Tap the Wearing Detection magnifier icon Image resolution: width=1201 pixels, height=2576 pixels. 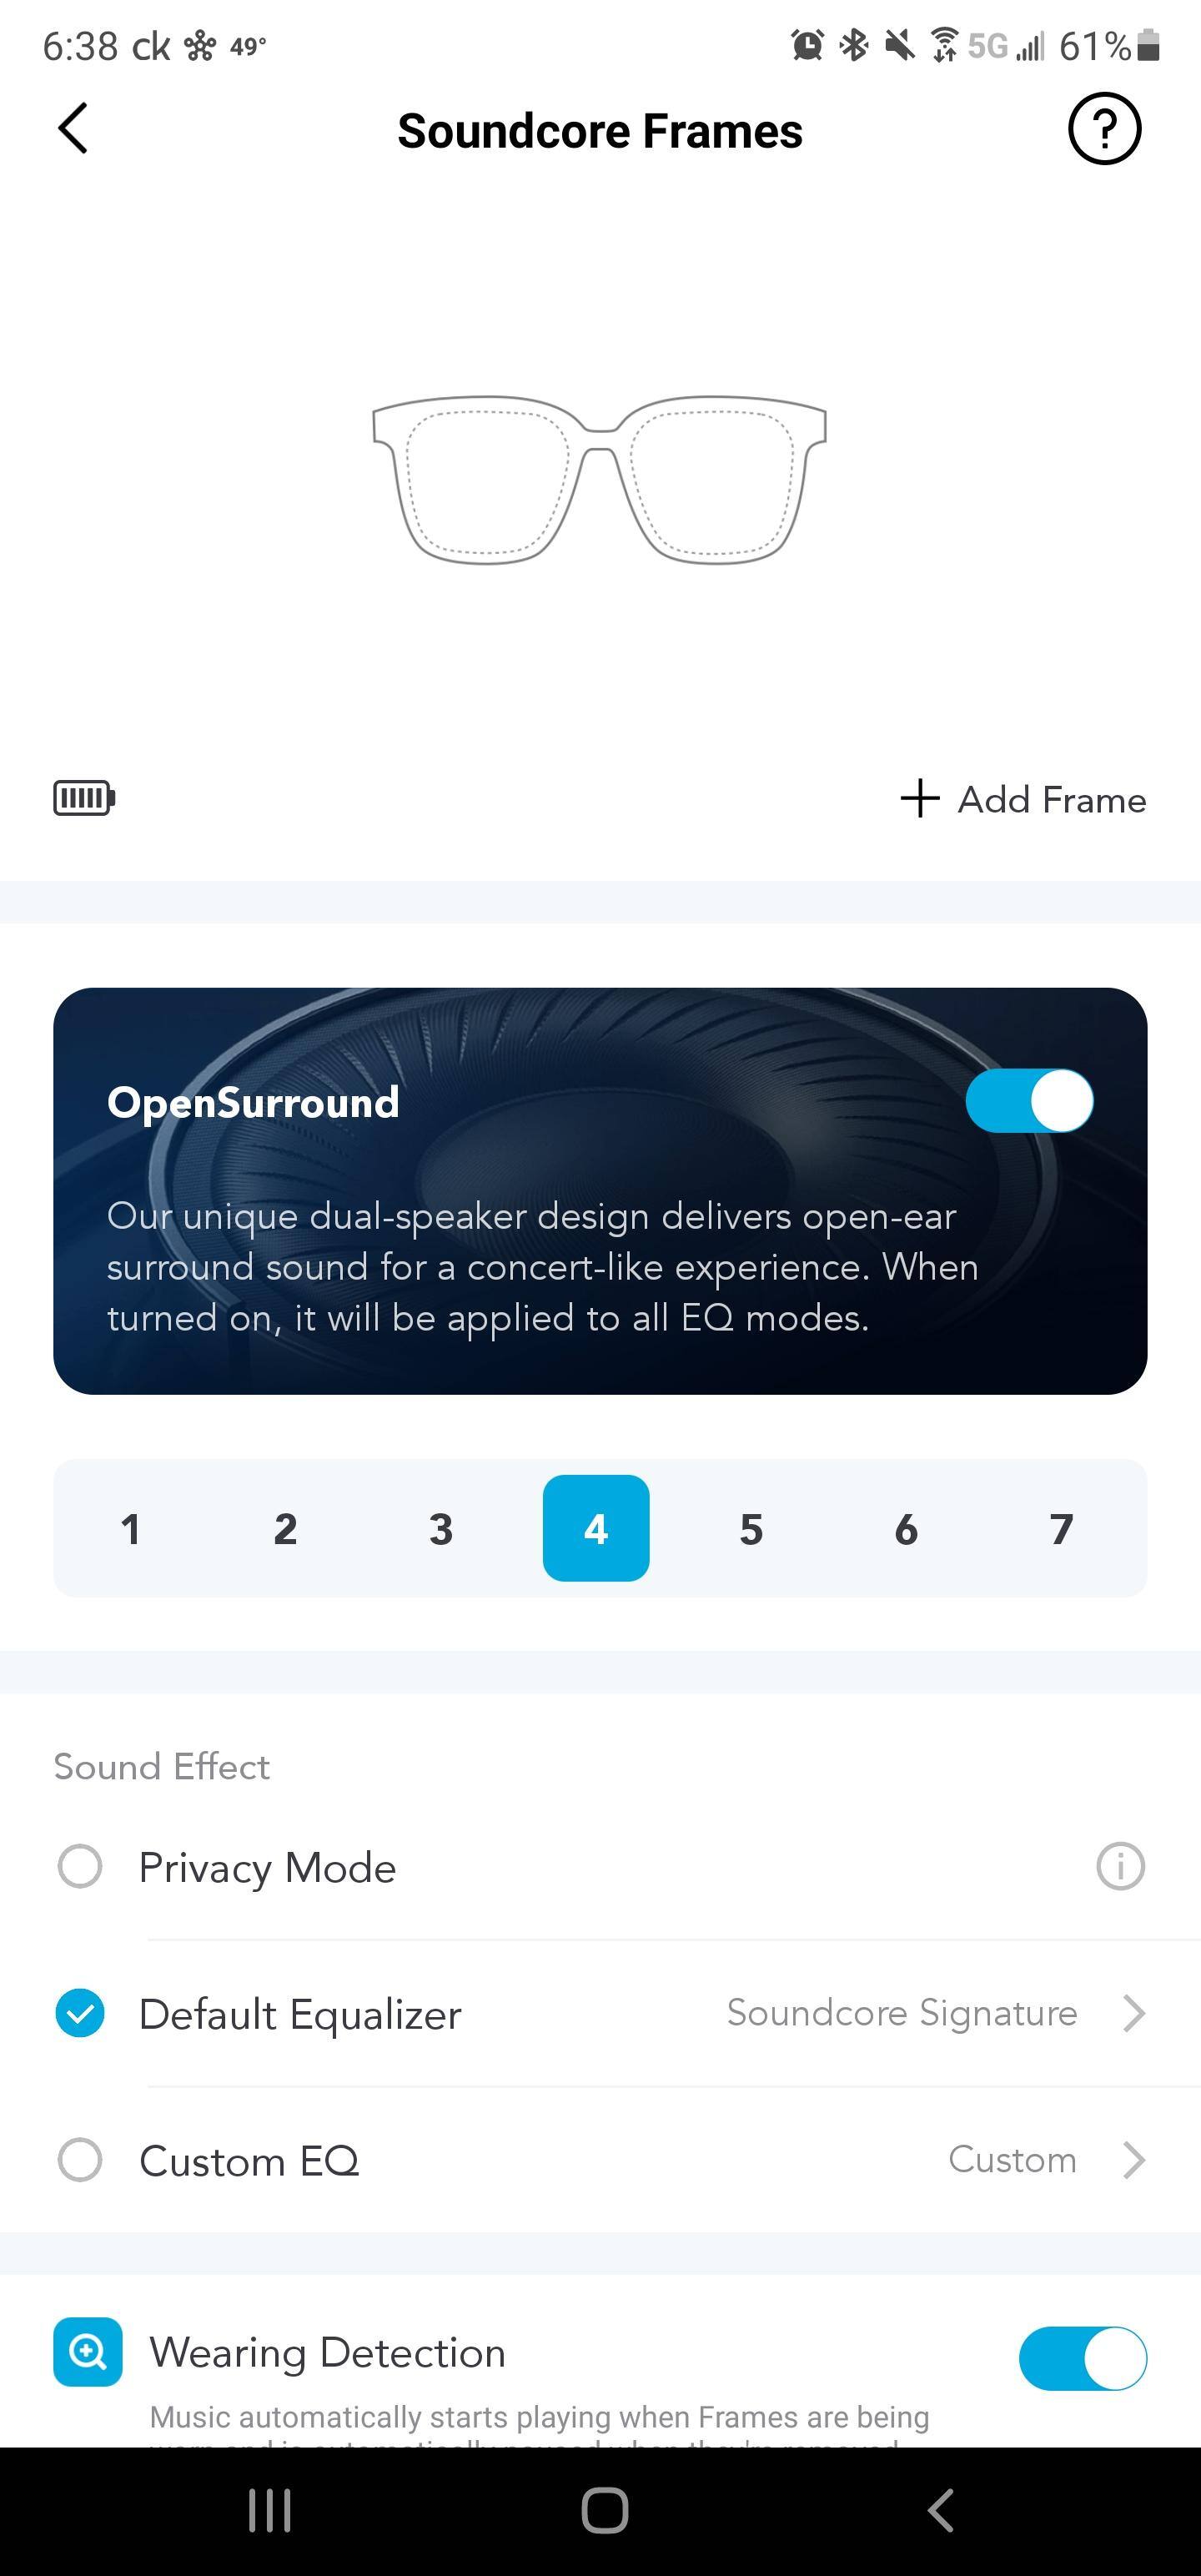88,2352
